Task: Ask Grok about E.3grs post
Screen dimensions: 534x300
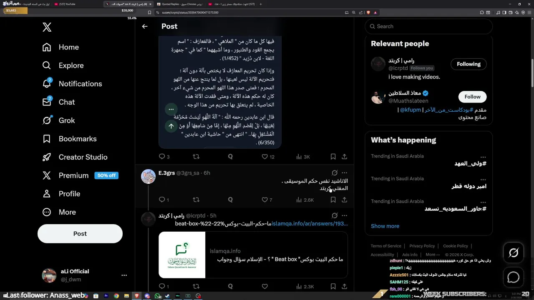Action: (x=335, y=172)
